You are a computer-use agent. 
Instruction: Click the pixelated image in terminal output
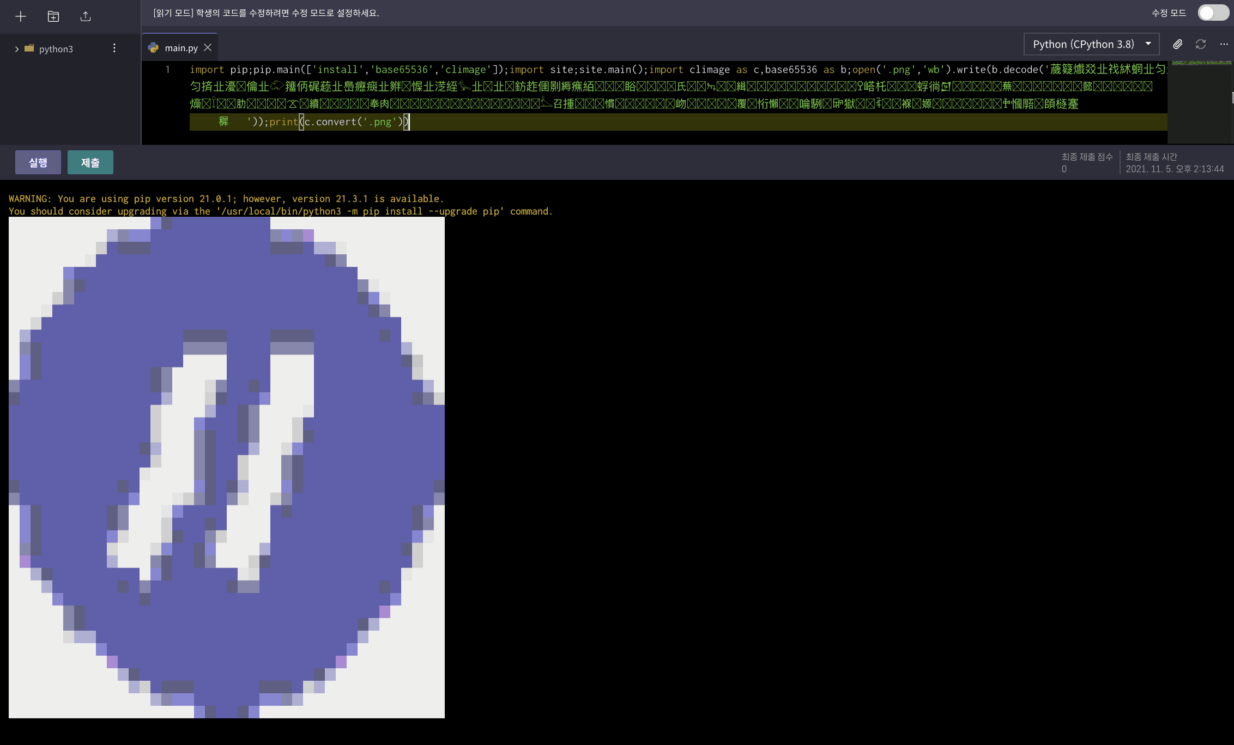[227, 467]
